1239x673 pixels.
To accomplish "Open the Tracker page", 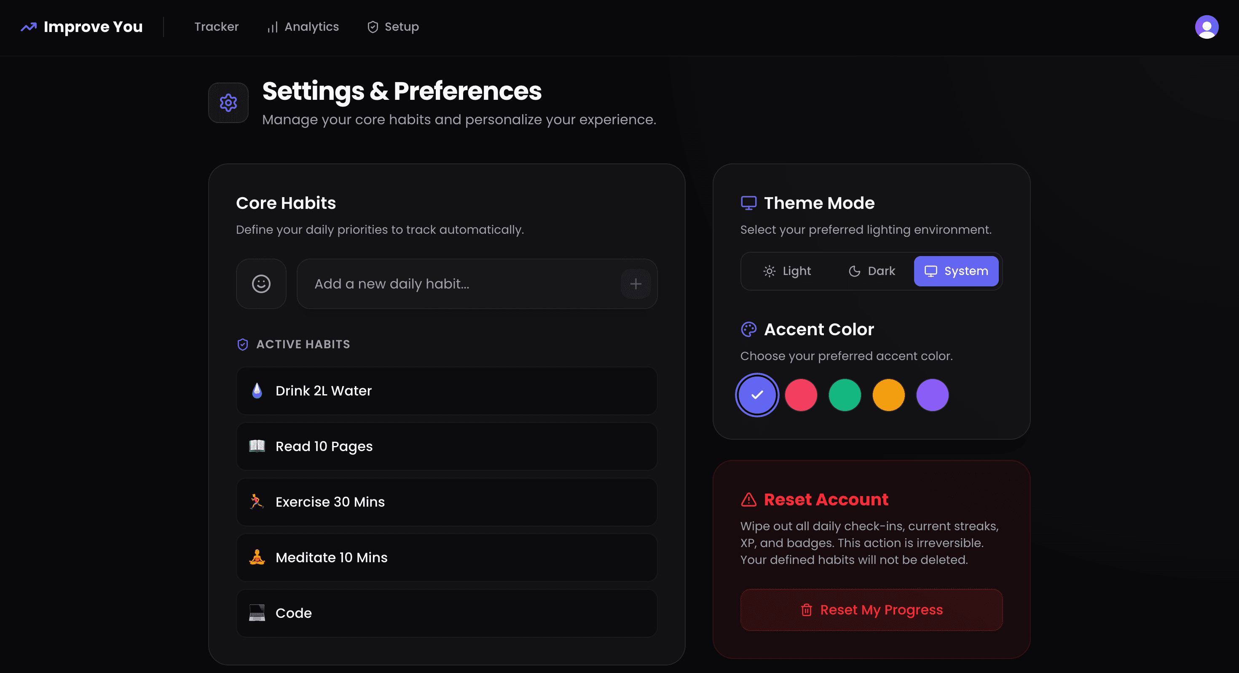I will [217, 27].
